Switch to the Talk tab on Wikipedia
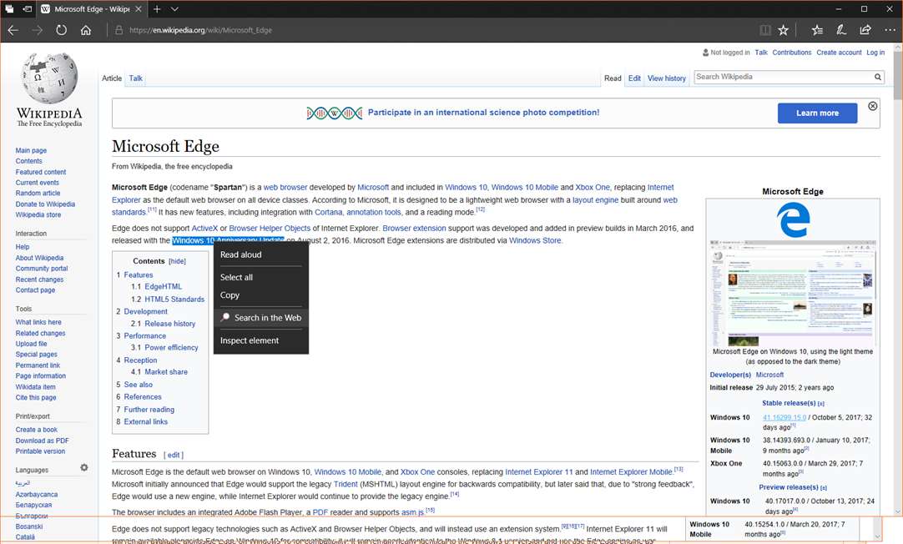Viewport: 903px width, 544px height. pos(135,78)
